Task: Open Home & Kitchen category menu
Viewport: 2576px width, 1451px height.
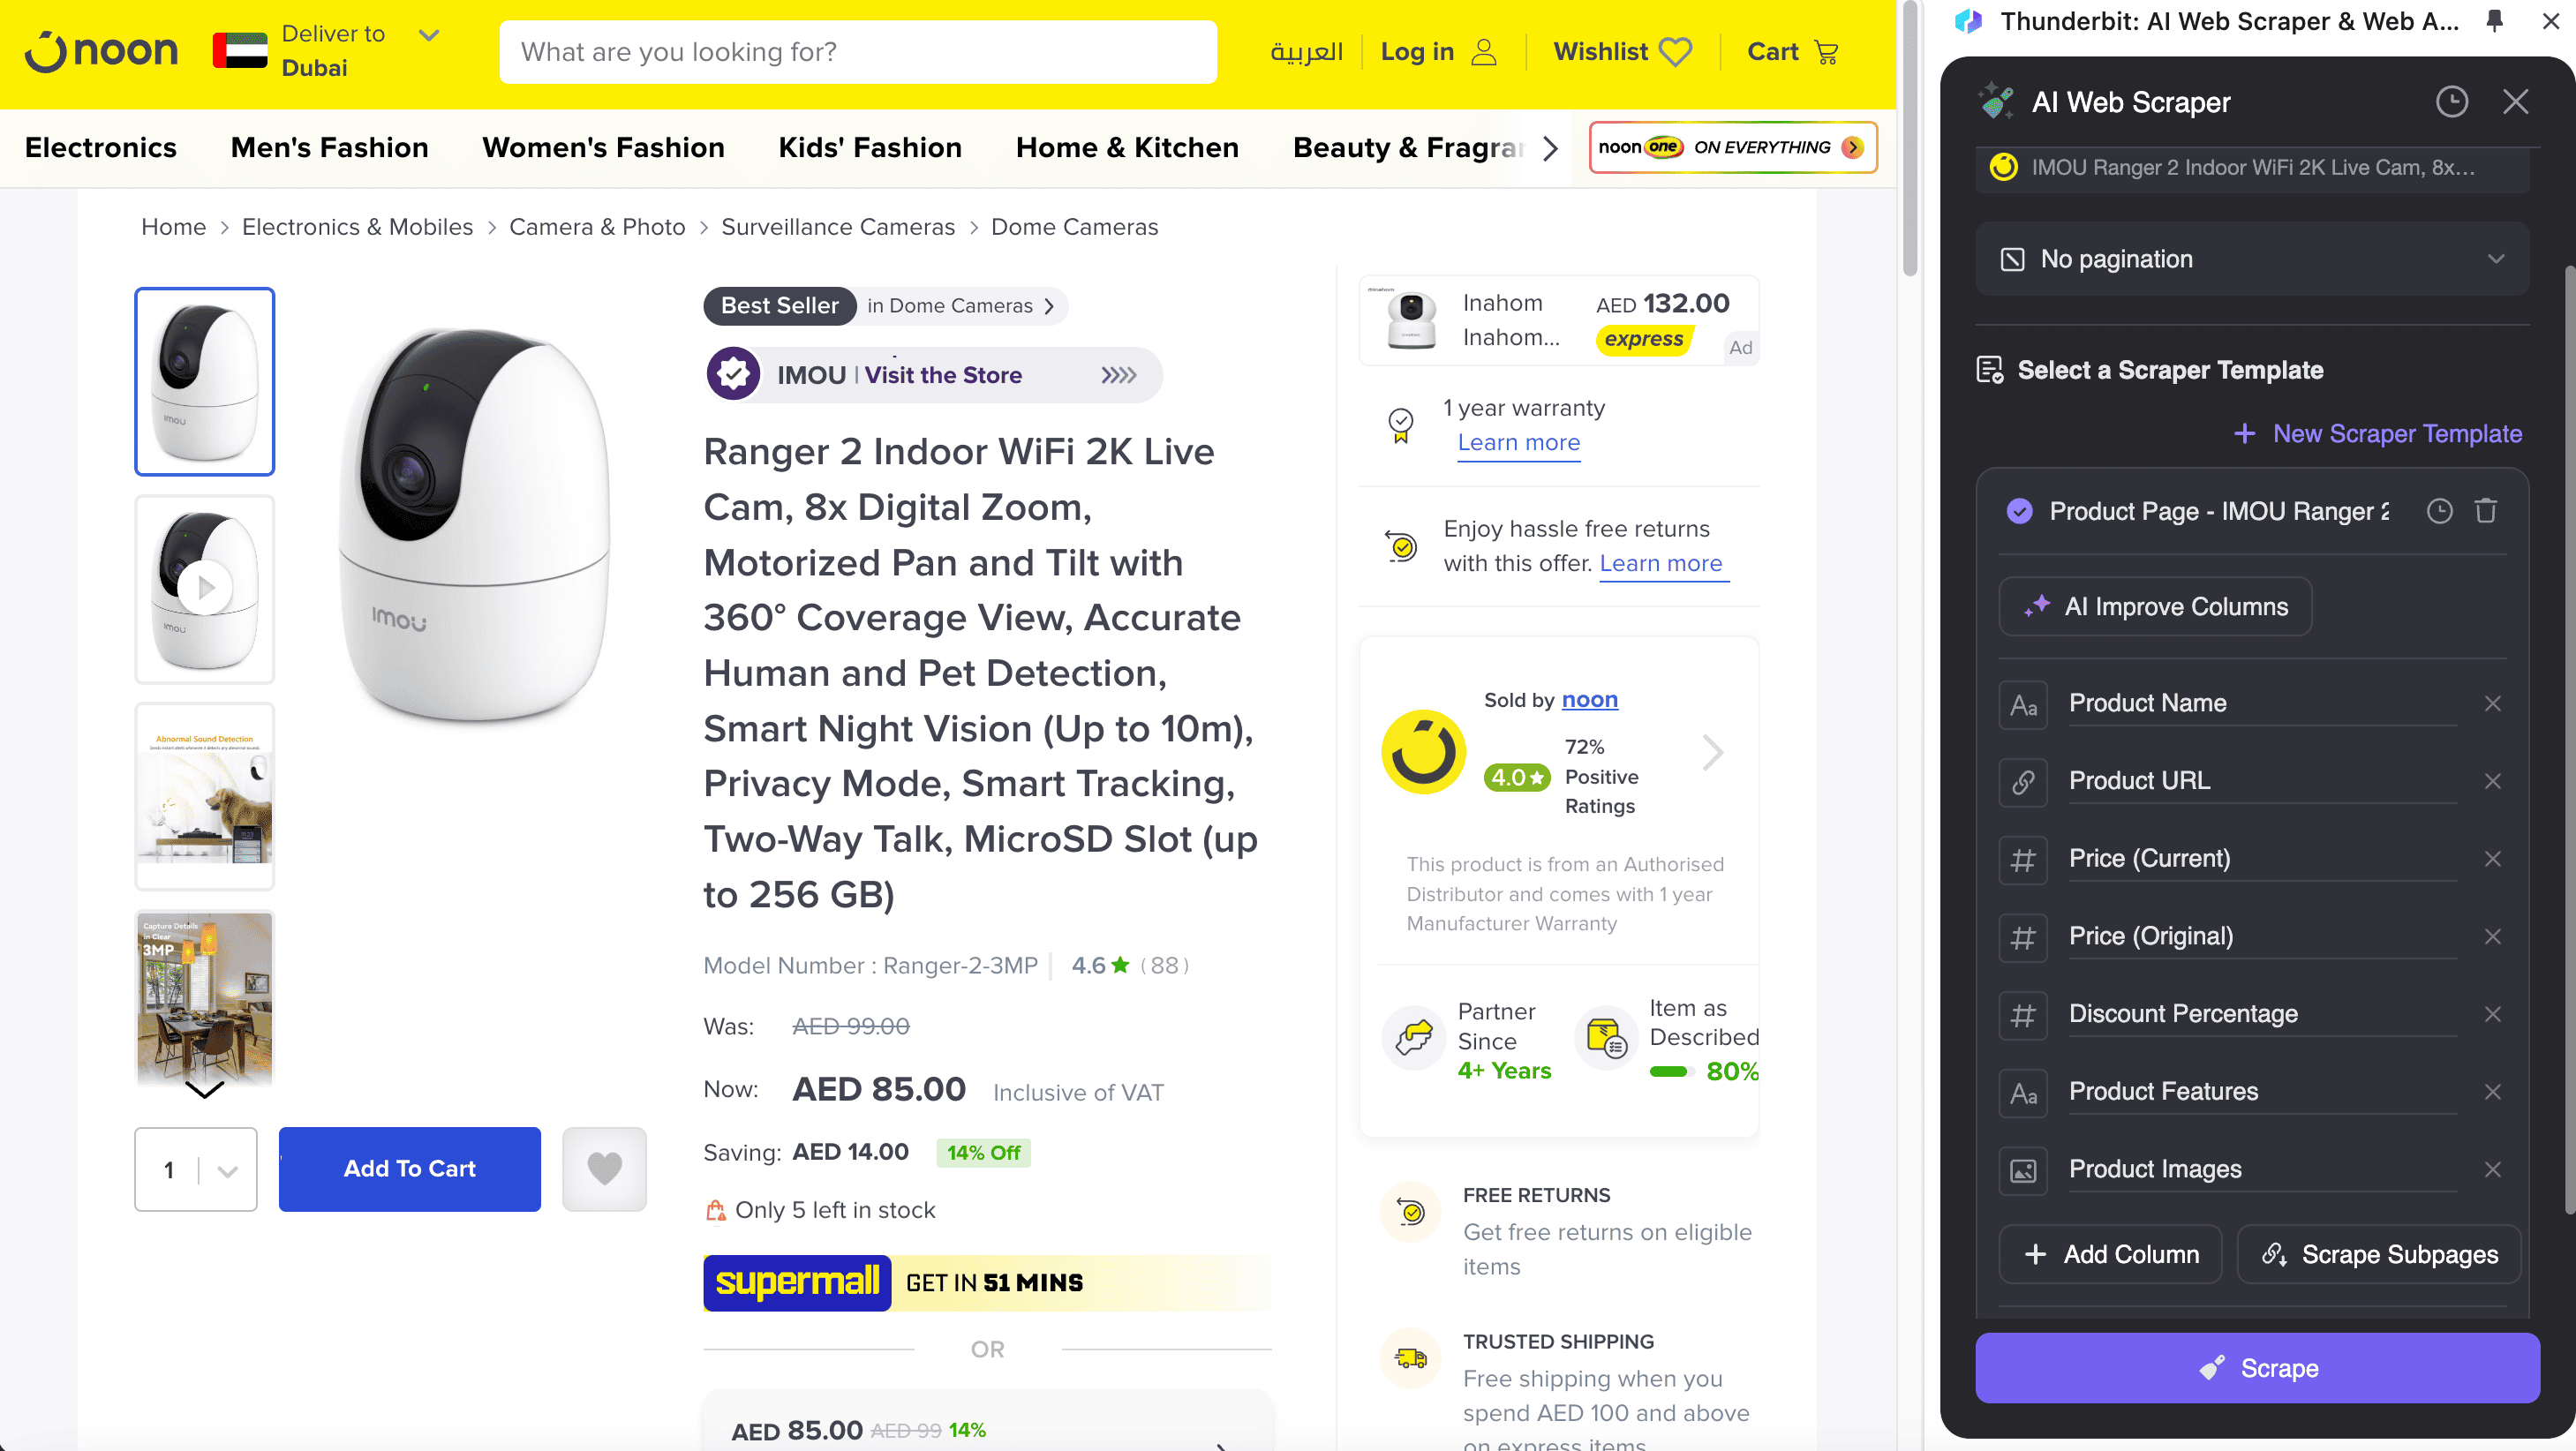Action: (1127, 148)
